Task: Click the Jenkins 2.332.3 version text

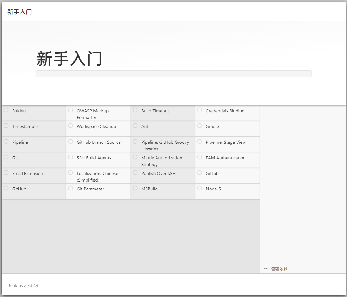Action: (x=23, y=285)
